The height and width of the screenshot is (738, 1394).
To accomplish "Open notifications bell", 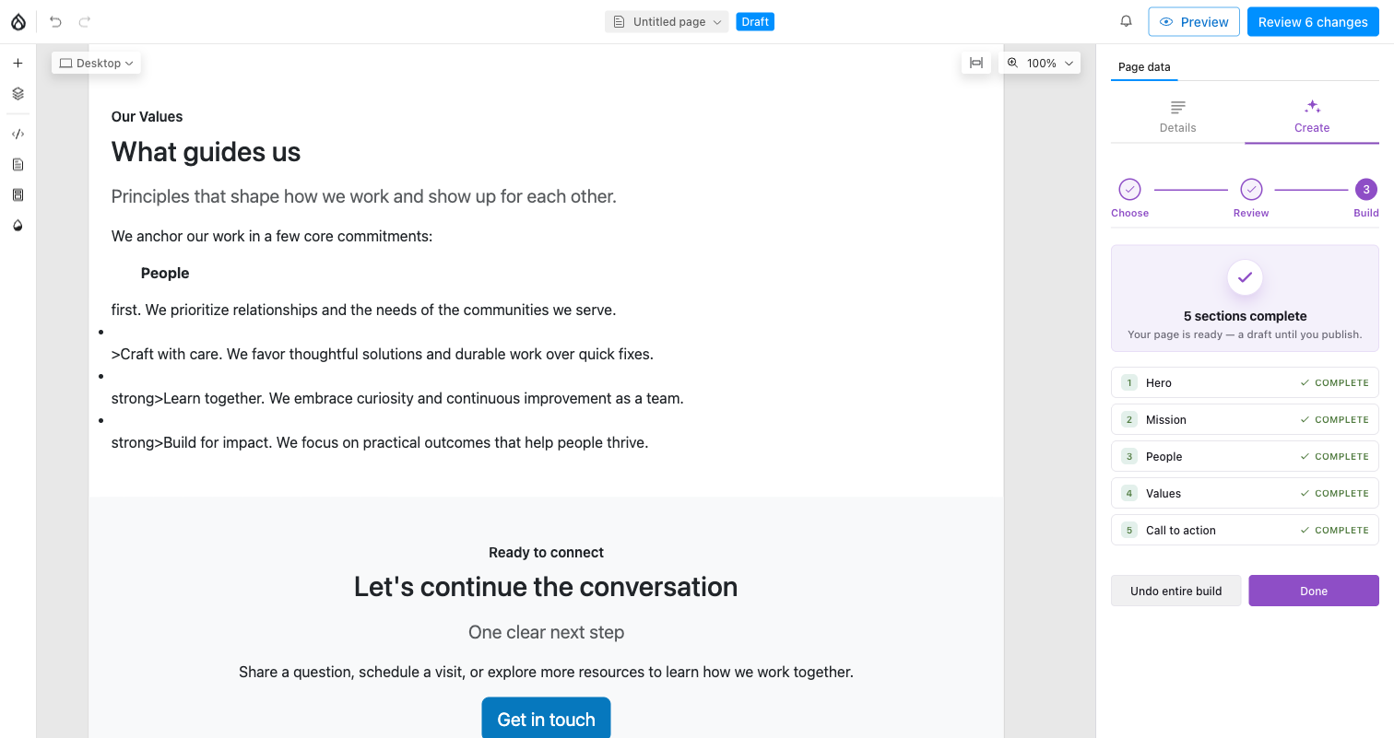I will tap(1126, 21).
